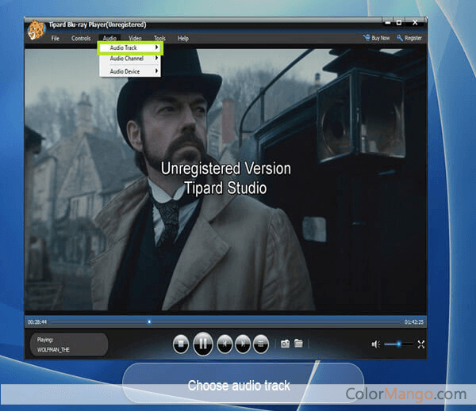Mute the audio with speaker icon

click(x=375, y=344)
